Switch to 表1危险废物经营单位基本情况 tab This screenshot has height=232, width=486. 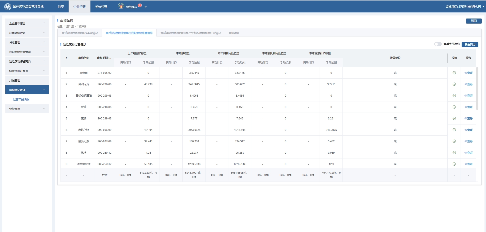[80, 33]
